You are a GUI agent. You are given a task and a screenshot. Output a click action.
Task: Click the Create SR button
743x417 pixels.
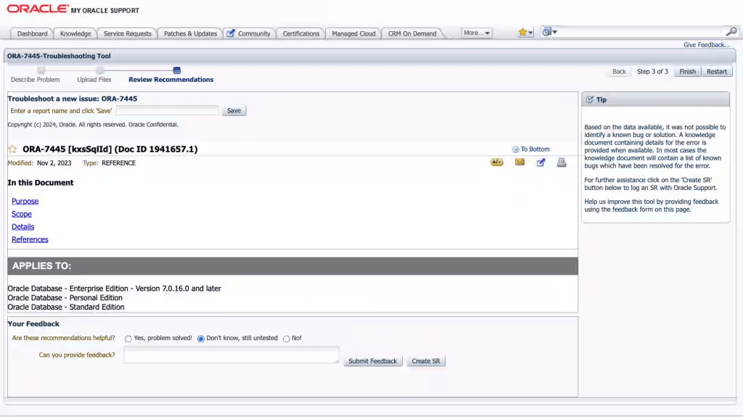(x=425, y=361)
